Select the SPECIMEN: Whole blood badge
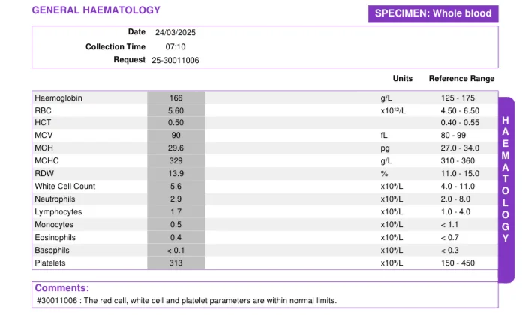Image resolution: width=528 pixels, height=315 pixels. (x=433, y=13)
